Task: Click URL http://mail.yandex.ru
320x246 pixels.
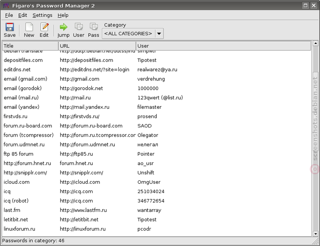Action: (84, 107)
